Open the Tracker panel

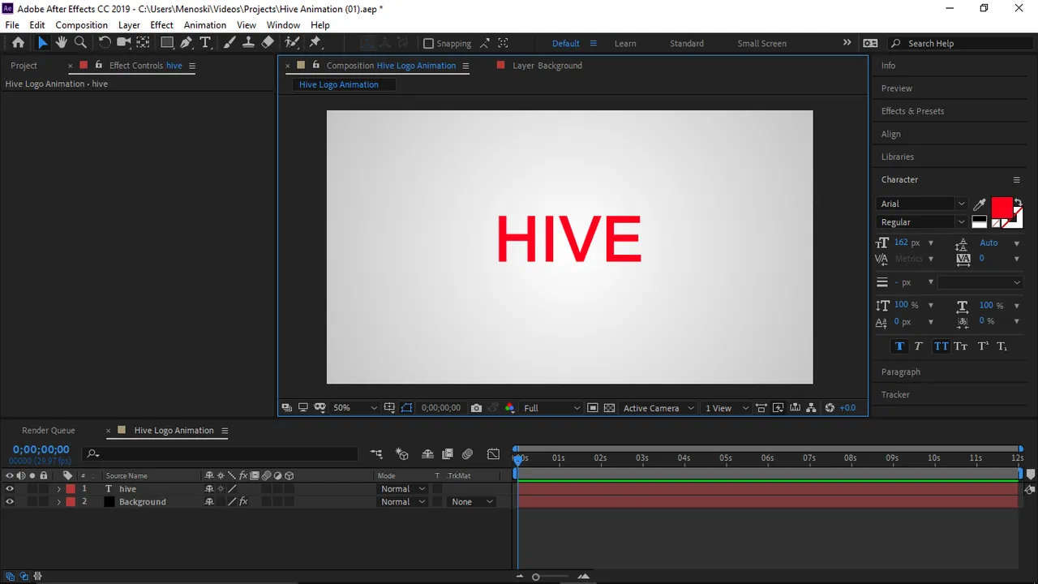pyautogui.click(x=895, y=395)
